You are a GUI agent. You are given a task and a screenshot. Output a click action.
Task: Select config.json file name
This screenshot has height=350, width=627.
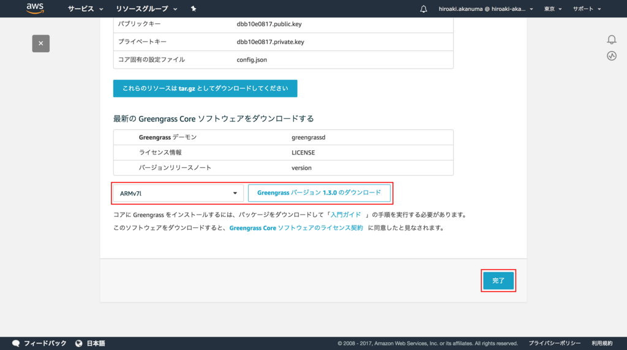pos(252,59)
